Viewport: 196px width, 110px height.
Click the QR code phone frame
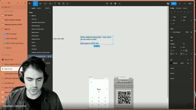pos(123,93)
